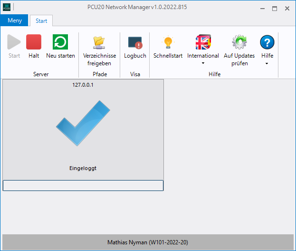Minimize the Network Manager window

click(262, 9)
